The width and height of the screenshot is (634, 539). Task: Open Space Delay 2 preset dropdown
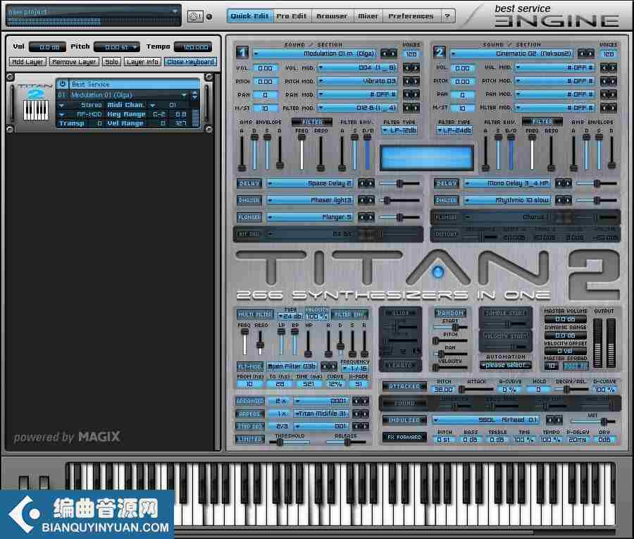point(311,184)
